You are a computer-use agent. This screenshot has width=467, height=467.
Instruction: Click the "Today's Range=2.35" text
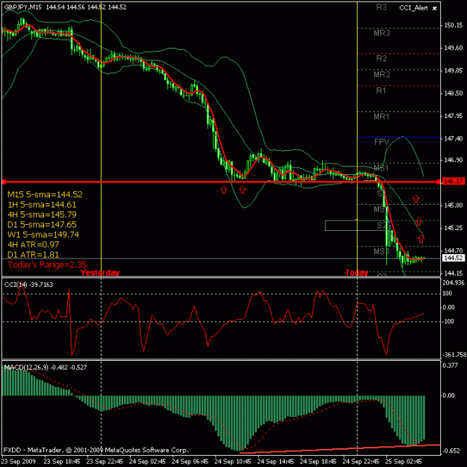point(47,265)
